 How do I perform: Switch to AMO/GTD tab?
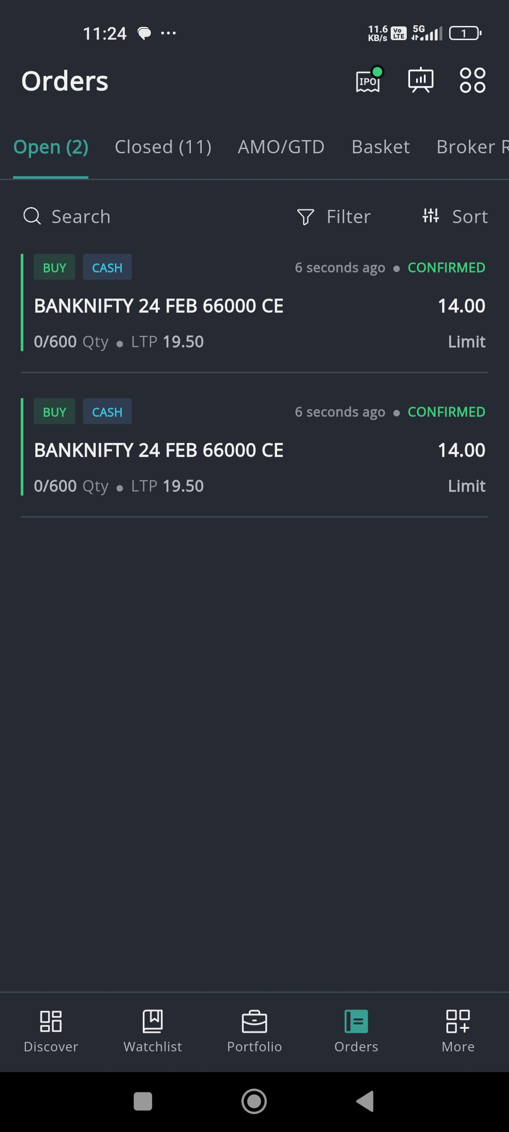click(281, 147)
